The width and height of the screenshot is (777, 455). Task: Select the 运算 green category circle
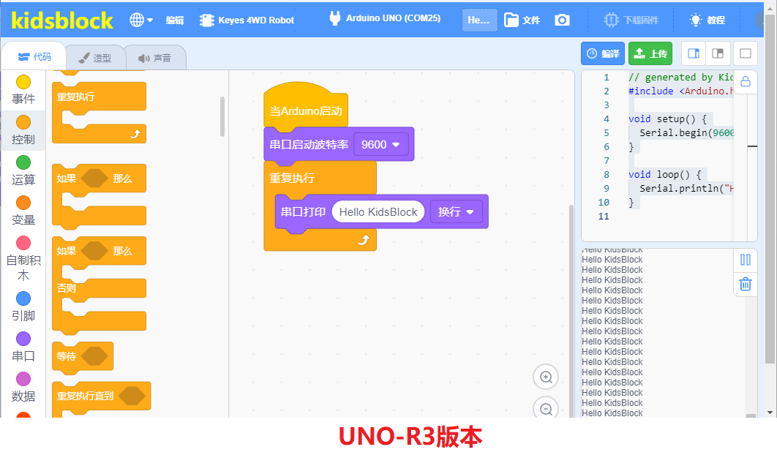(23, 162)
